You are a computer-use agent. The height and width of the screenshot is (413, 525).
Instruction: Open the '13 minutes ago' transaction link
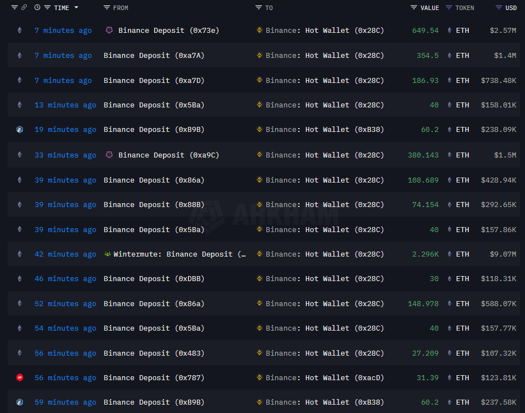[65, 105]
